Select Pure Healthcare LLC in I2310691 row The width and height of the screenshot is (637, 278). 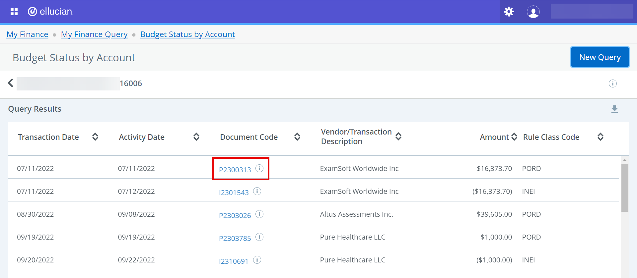[353, 260]
